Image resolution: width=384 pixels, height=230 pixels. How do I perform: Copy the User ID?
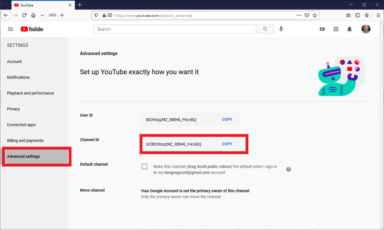click(227, 119)
